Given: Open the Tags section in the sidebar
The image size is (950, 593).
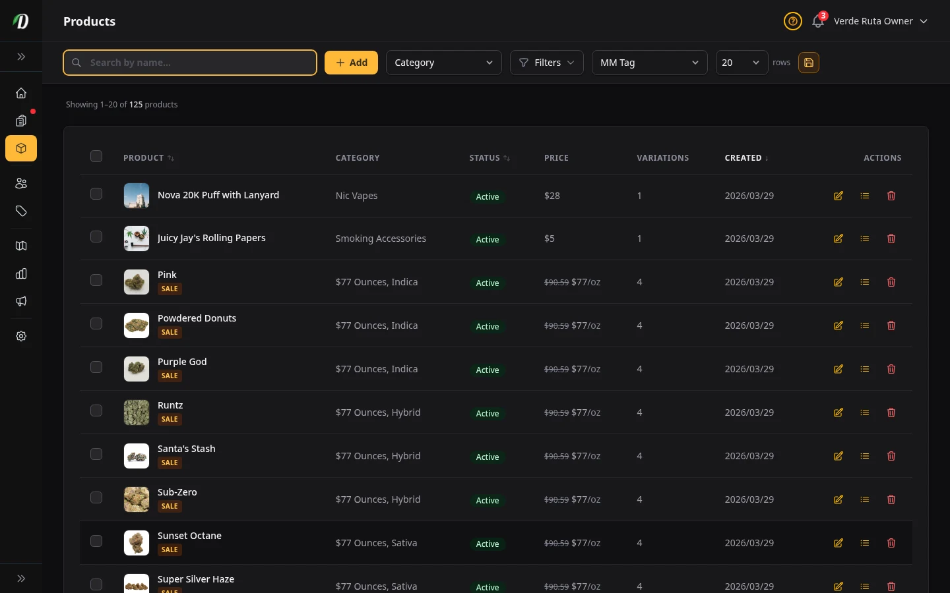Looking at the screenshot, I should tap(20, 211).
